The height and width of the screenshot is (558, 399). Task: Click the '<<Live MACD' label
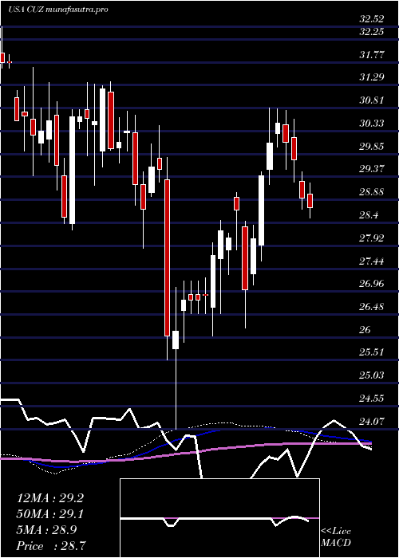[x=336, y=537]
